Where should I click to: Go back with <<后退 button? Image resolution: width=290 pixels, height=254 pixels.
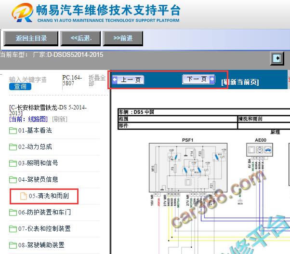80,39
